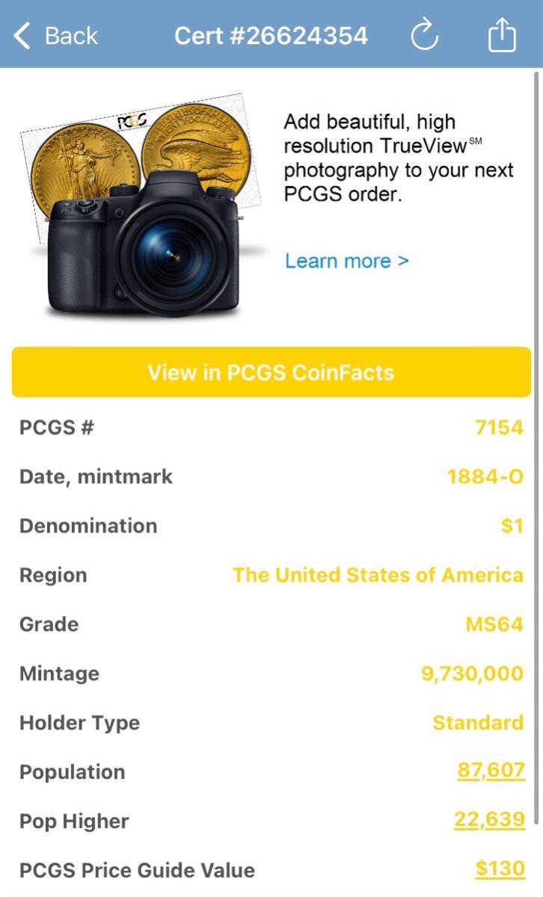The width and height of the screenshot is (543, 897).
Task: Tap the Cert #26624354 title
Action: [271, 35]
